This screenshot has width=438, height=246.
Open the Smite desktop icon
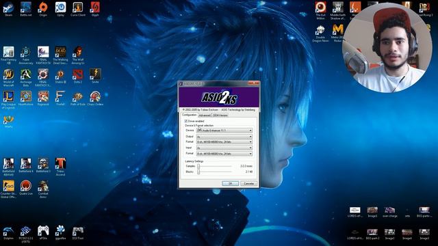[95, 76]
